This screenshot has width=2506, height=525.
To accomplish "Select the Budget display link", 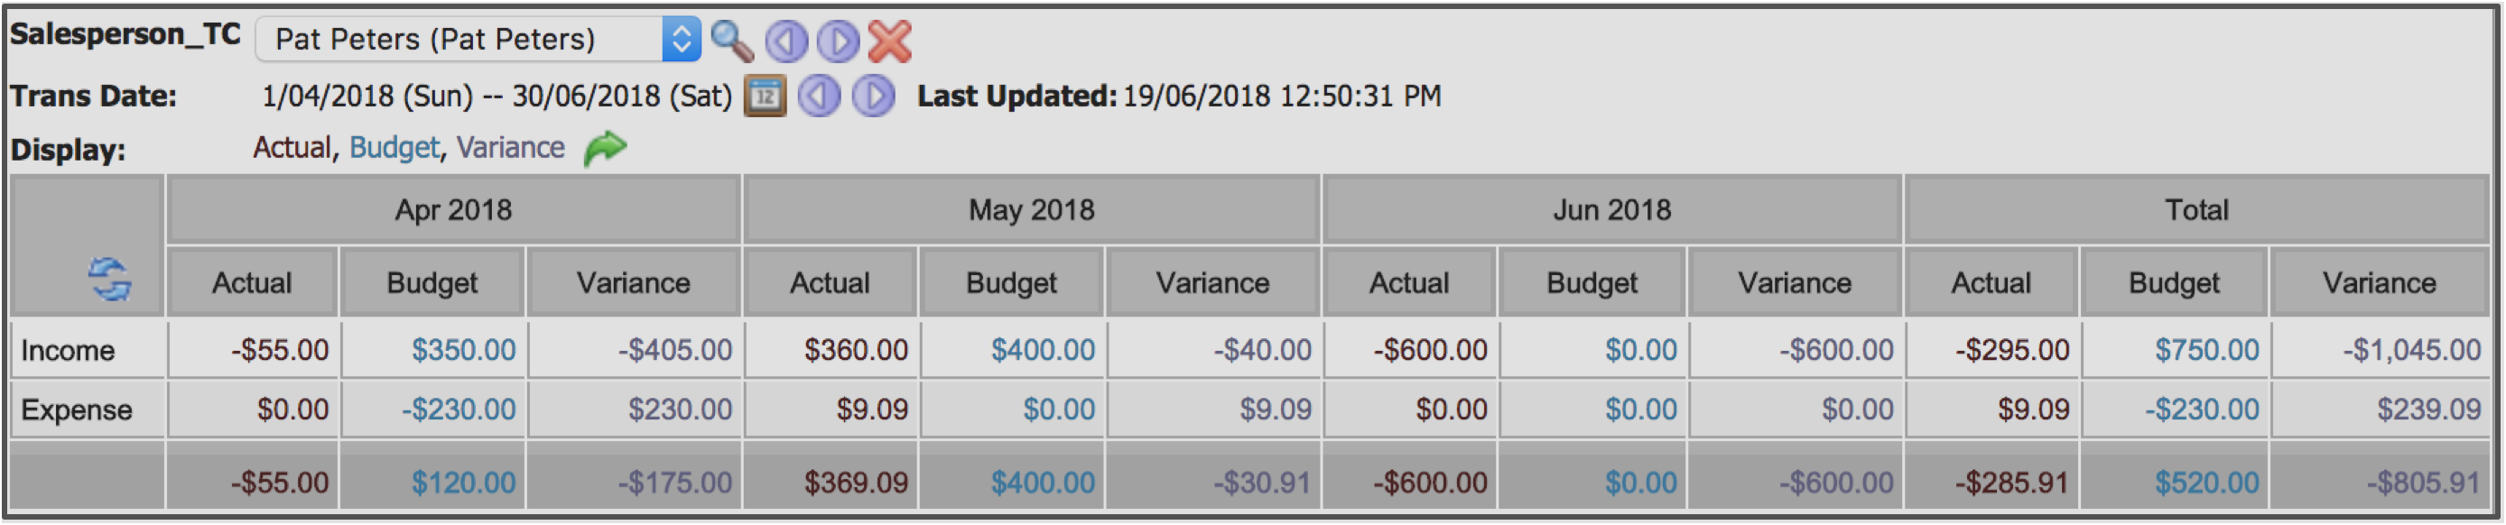I will point(394,148).
